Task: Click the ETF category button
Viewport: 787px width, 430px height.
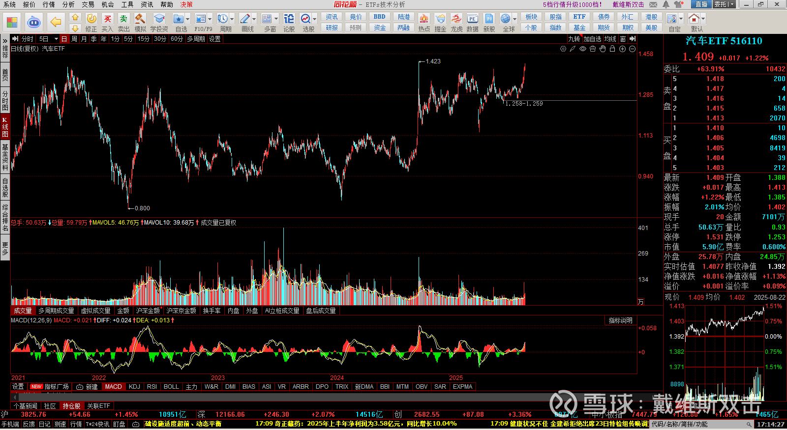Action: (x=579, y=17)
